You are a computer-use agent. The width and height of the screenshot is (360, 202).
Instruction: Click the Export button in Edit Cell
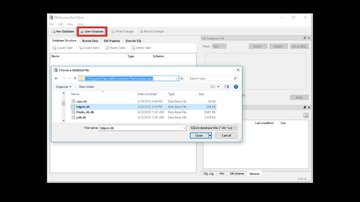(x=278, y=46)
